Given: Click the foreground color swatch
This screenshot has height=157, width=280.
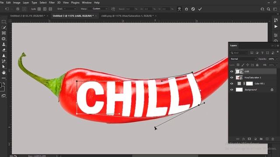Looking at the screenshot, I should tap(0, 85).
